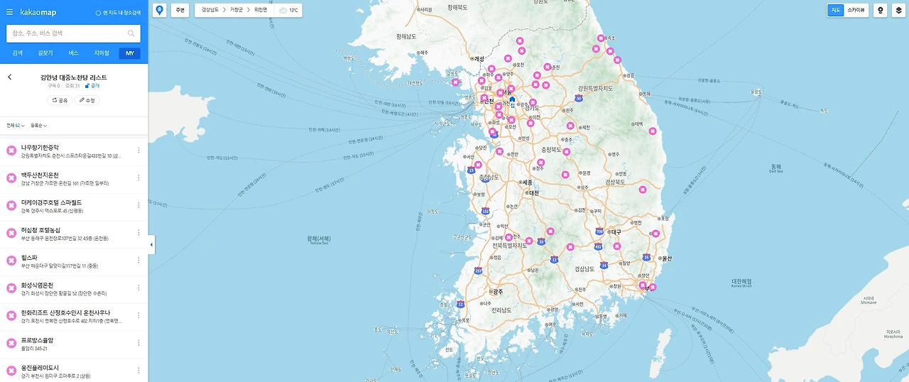Screen dimensions: 909x382
Task: Click the blue favorites pin map button
Action: click(x=158, y=10)
